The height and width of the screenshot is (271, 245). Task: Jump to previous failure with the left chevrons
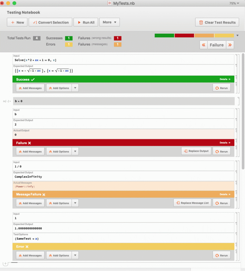point(204,45)
